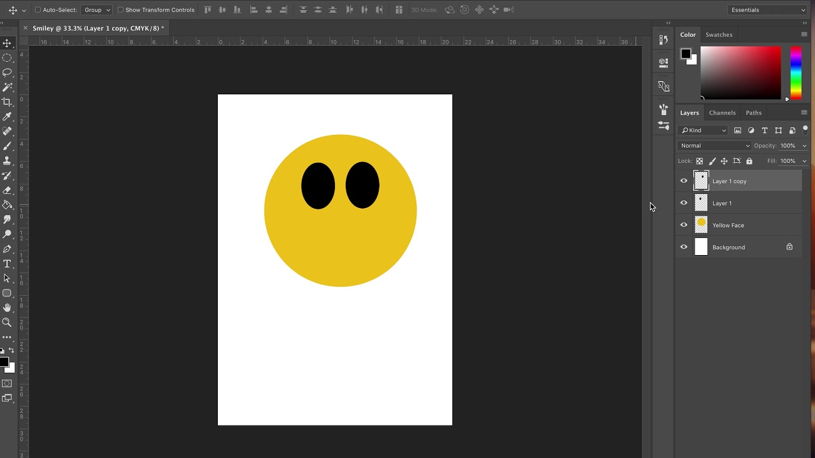The height and width of the screenshot is (458, 815).
Task: Select the Elliptical Marquee tool
Action: point(7,58)
